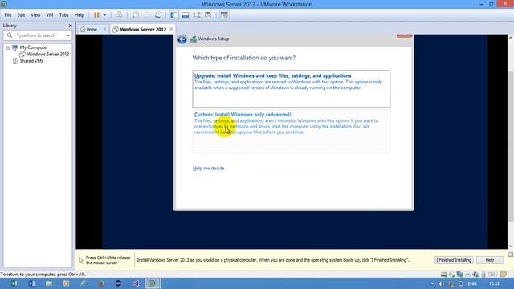
Task: Open the Edit menu
Action: click(21, 15)
